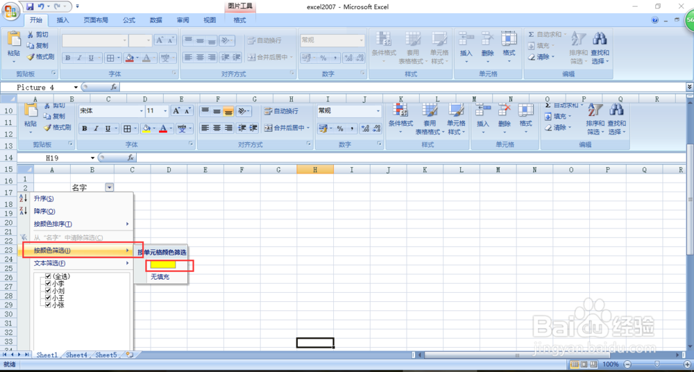Open Find & Select binoculars in main ribbon
The image size is (694, 372).
(600, 48)
